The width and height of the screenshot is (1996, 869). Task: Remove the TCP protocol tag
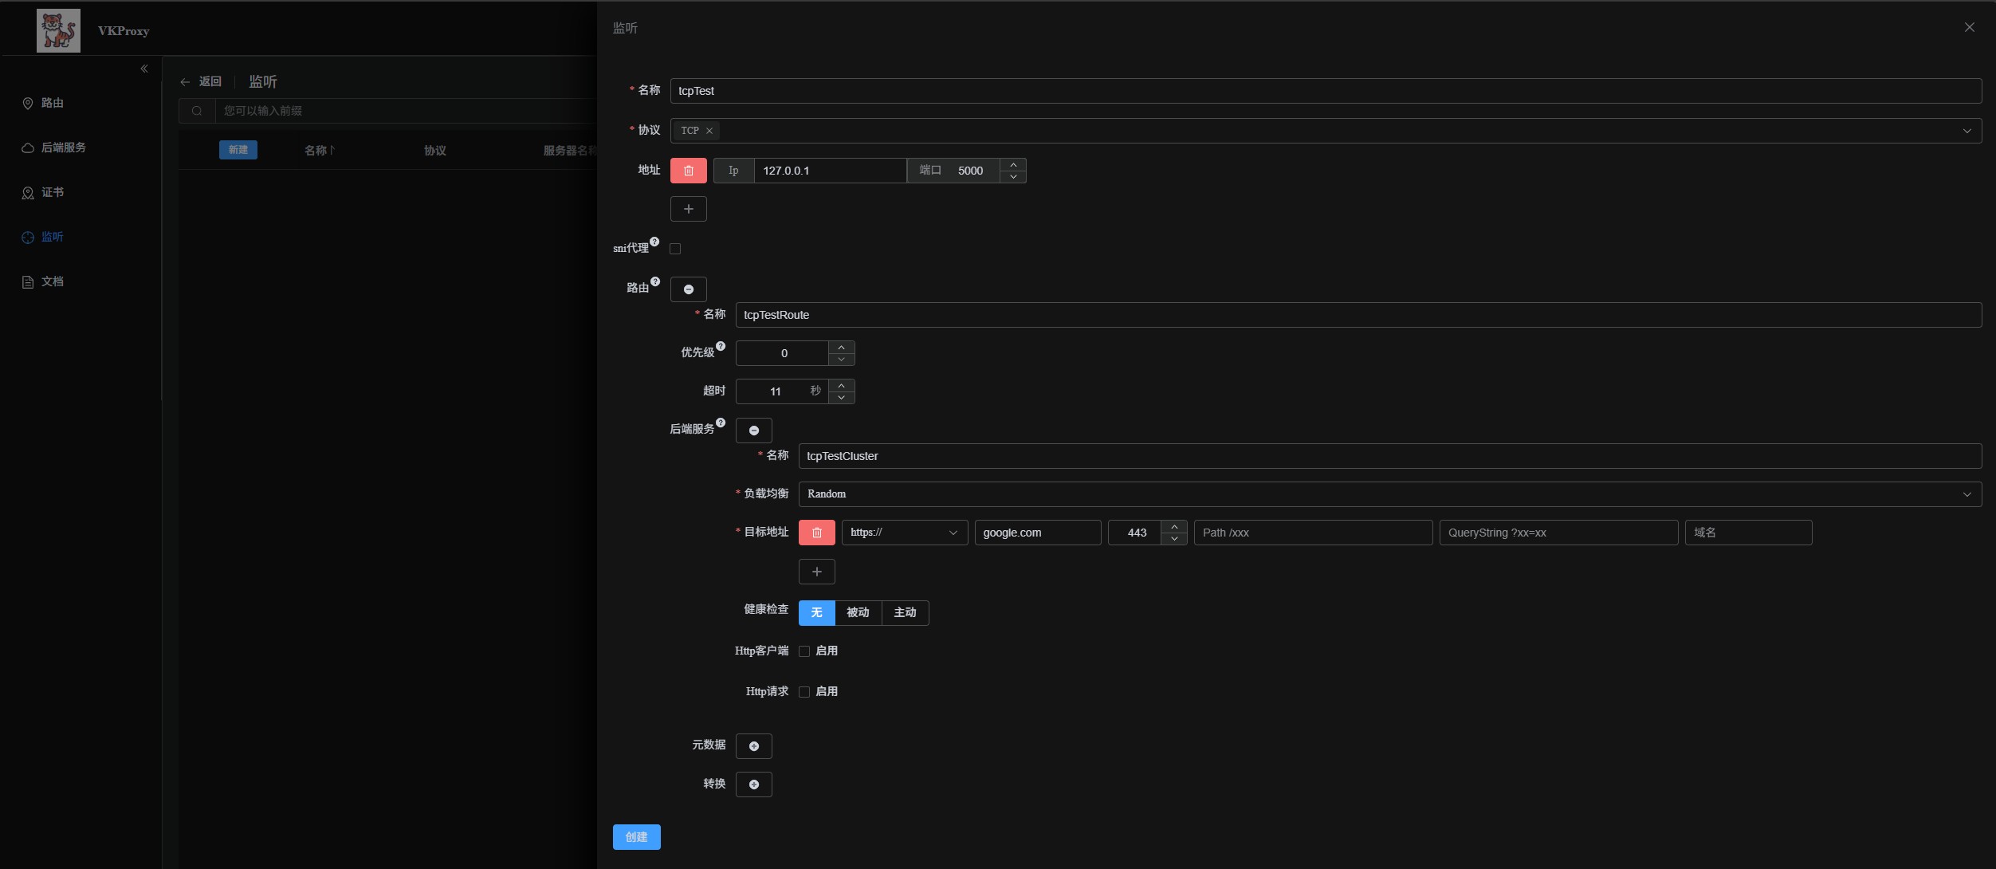(x=709, y=131)
